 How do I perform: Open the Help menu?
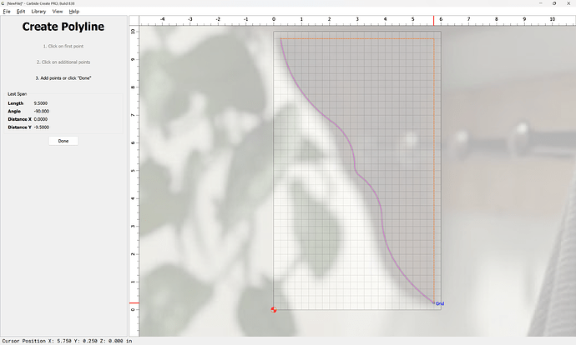point(74,12)
